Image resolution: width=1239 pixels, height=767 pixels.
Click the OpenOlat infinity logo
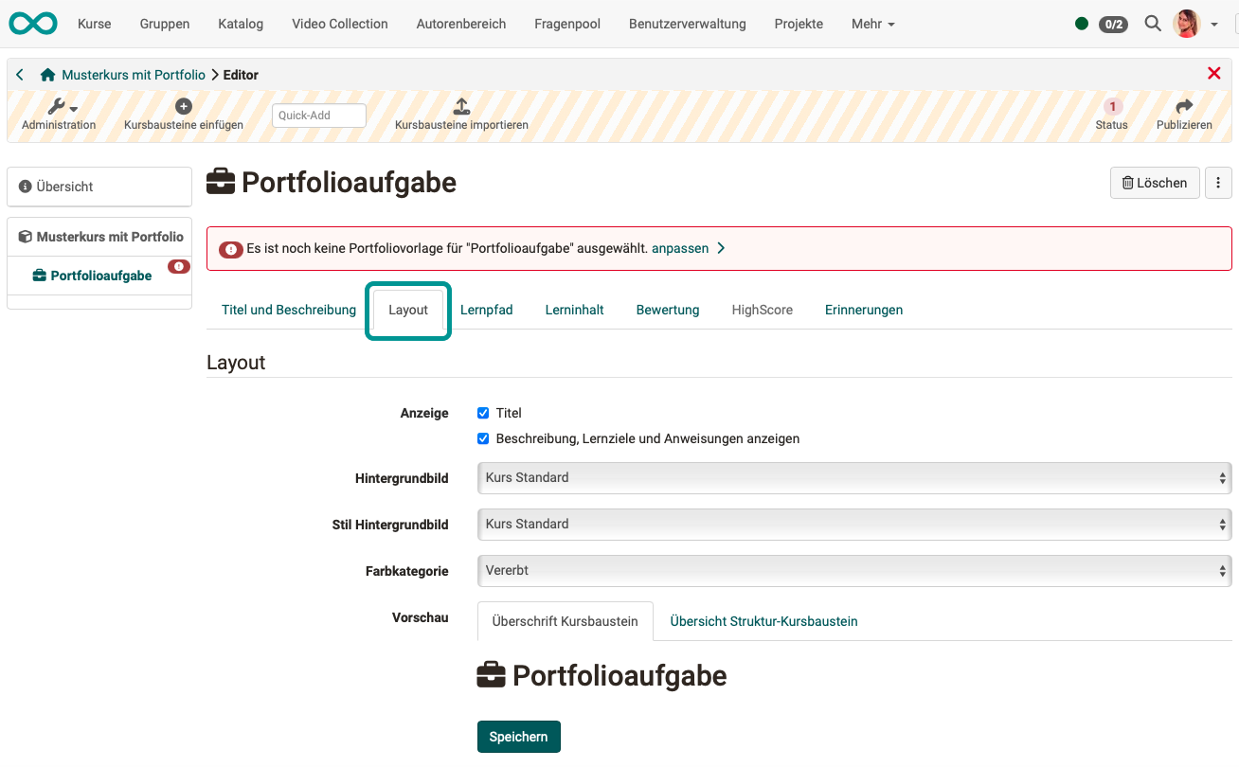coord(32,24)
